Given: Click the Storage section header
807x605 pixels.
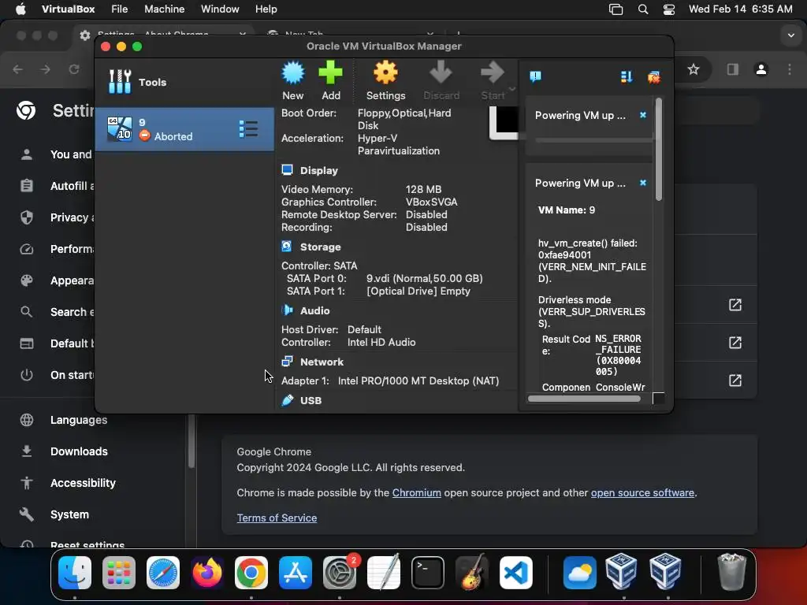Looking at the screenshot, I should point(320,247).
